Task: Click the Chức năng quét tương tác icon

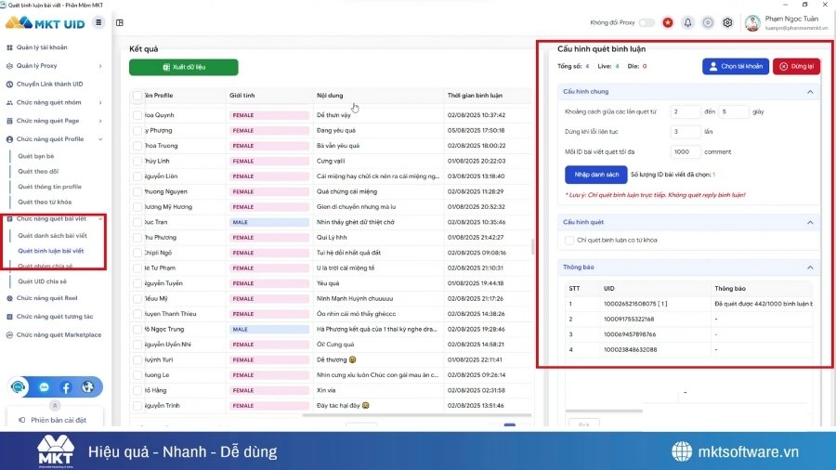Action: pyautogui.click(x=9, y=317)
